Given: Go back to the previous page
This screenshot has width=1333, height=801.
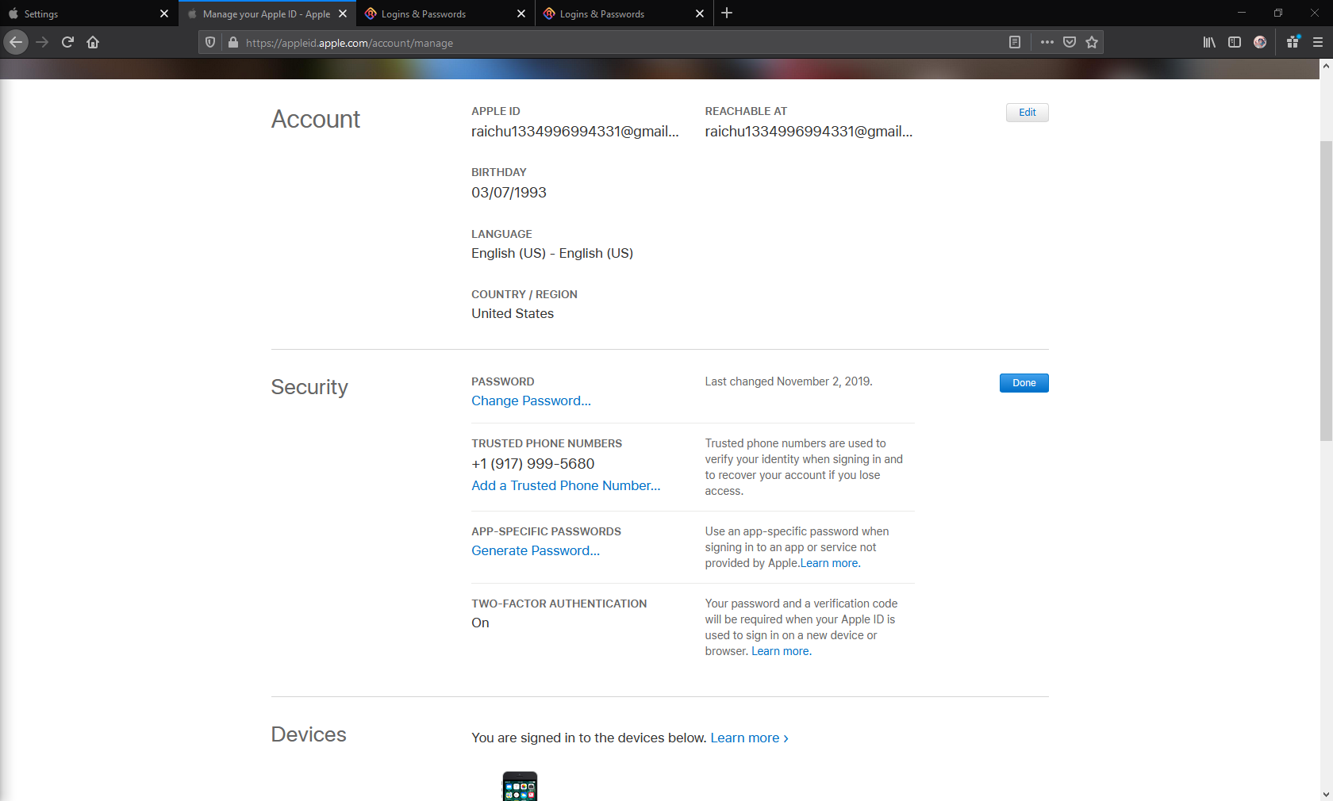Looking at the screenshot, I should (16, 42).
